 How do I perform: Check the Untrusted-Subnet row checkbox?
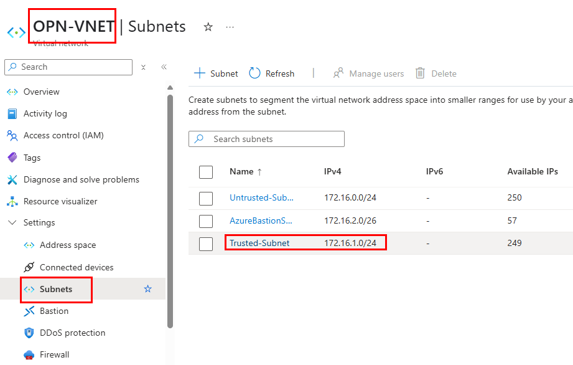pyautogui.click(x=206, y=198)
